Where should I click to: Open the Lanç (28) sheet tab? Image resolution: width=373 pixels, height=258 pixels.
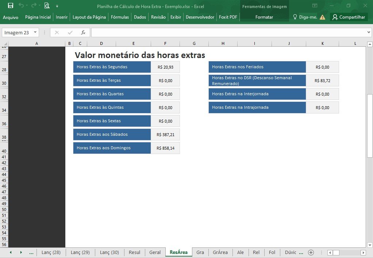click(51, 252)
